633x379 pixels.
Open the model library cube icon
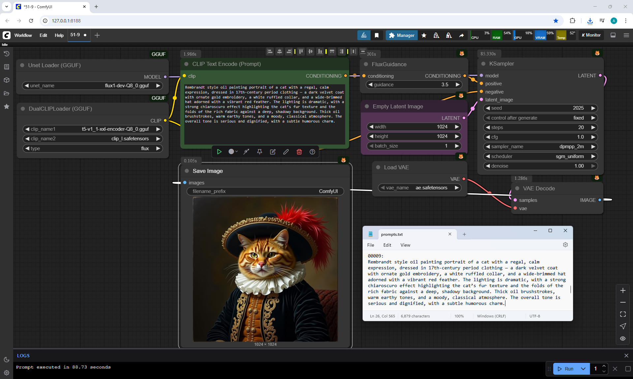pyautogui.click(x=6, y=80)
